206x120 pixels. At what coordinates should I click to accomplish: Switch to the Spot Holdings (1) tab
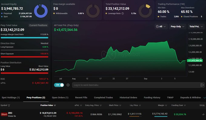[x=11, y=97]
